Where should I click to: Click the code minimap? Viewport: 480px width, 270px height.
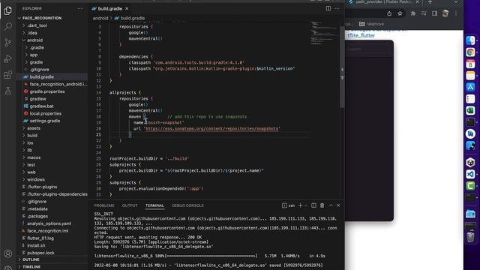click(x=325, y=33)
